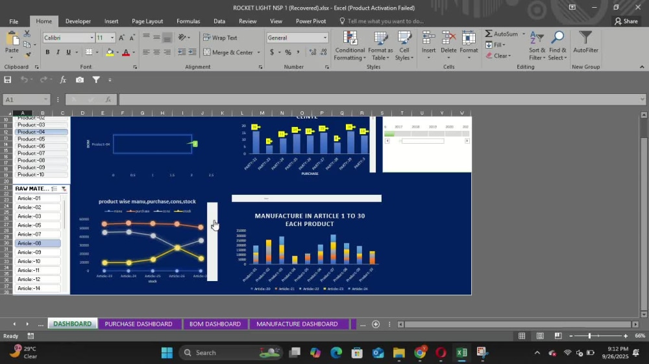Open Sort & Filter dropdown

pos(537,46)
